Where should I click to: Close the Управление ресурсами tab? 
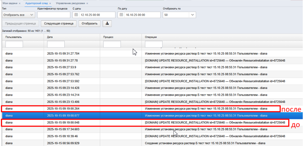point(87,3)
